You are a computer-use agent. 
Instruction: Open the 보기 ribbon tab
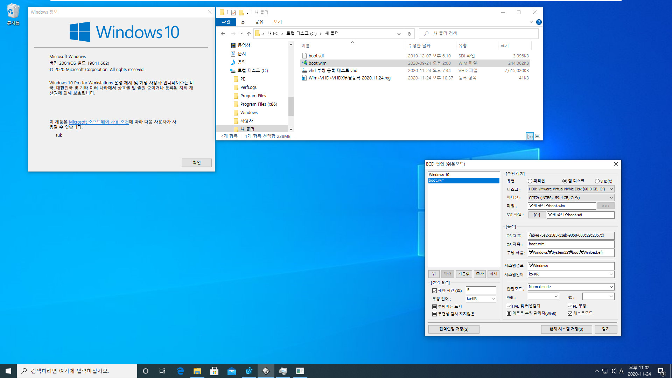[278, 22]
